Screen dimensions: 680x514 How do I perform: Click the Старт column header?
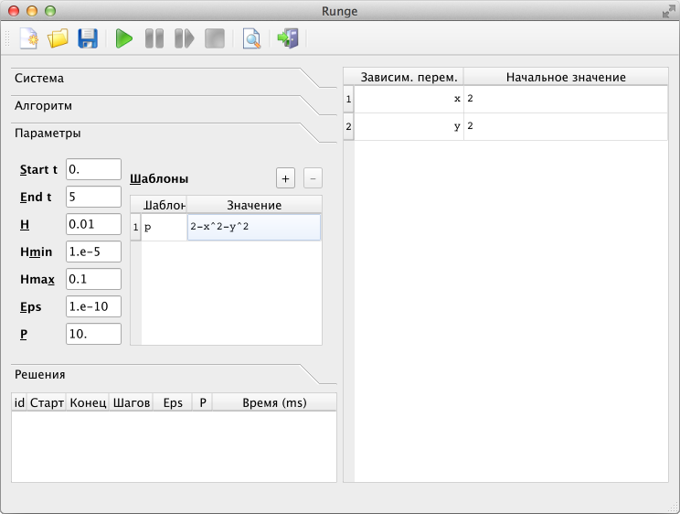pyautogui.click(x=47, y=402)
